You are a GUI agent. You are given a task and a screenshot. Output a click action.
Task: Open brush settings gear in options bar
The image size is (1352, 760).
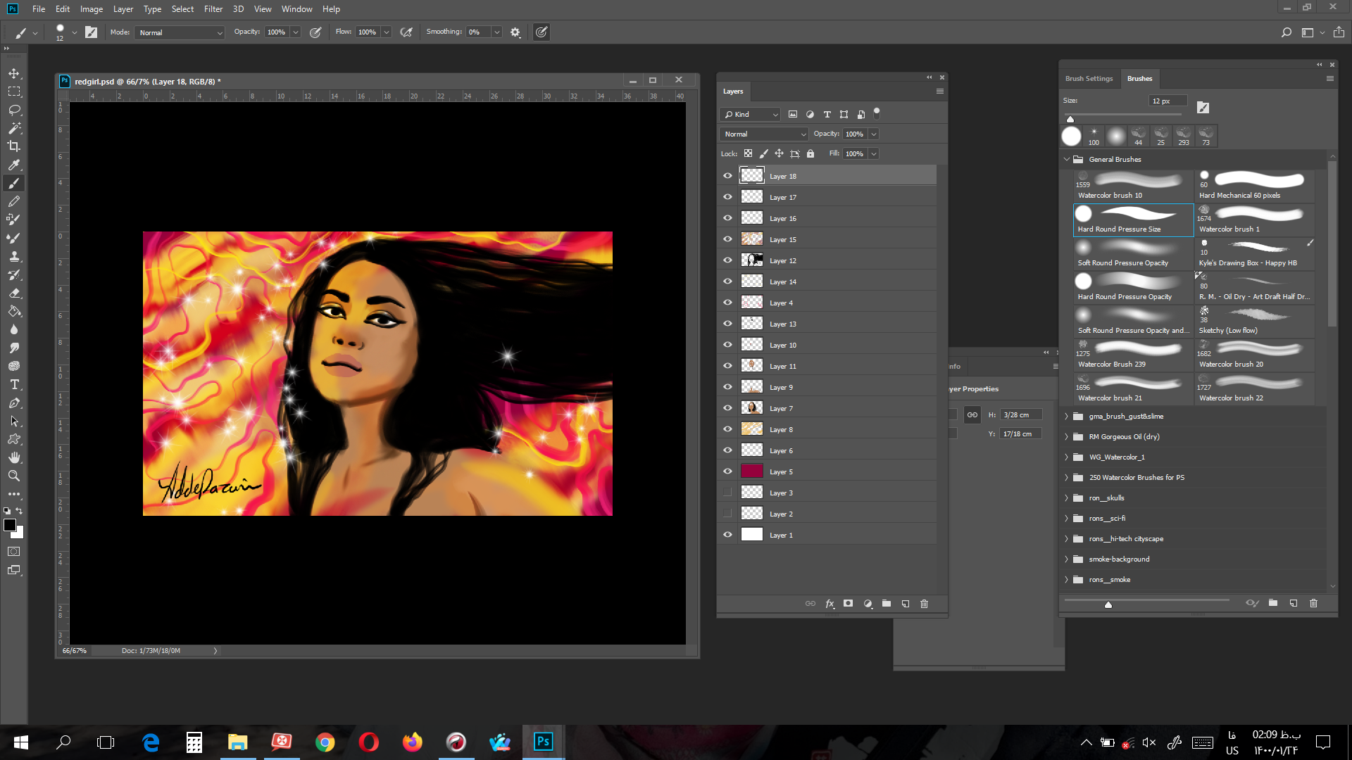(515, 32)
